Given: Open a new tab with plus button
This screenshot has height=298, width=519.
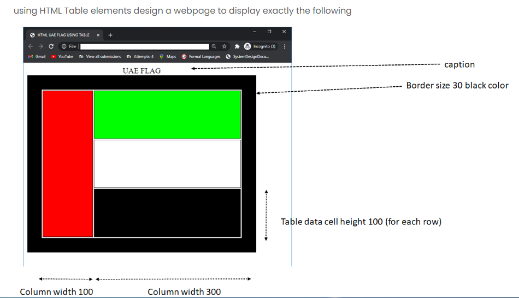Looking at the screenshot, I should point(110,35).
